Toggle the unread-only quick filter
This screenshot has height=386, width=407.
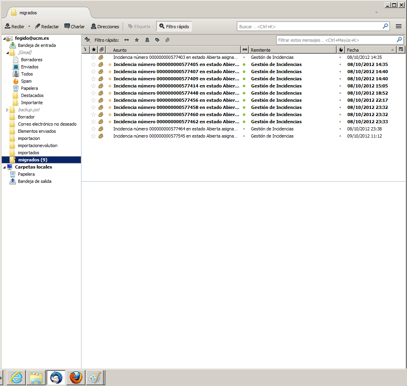pos(126,40)
